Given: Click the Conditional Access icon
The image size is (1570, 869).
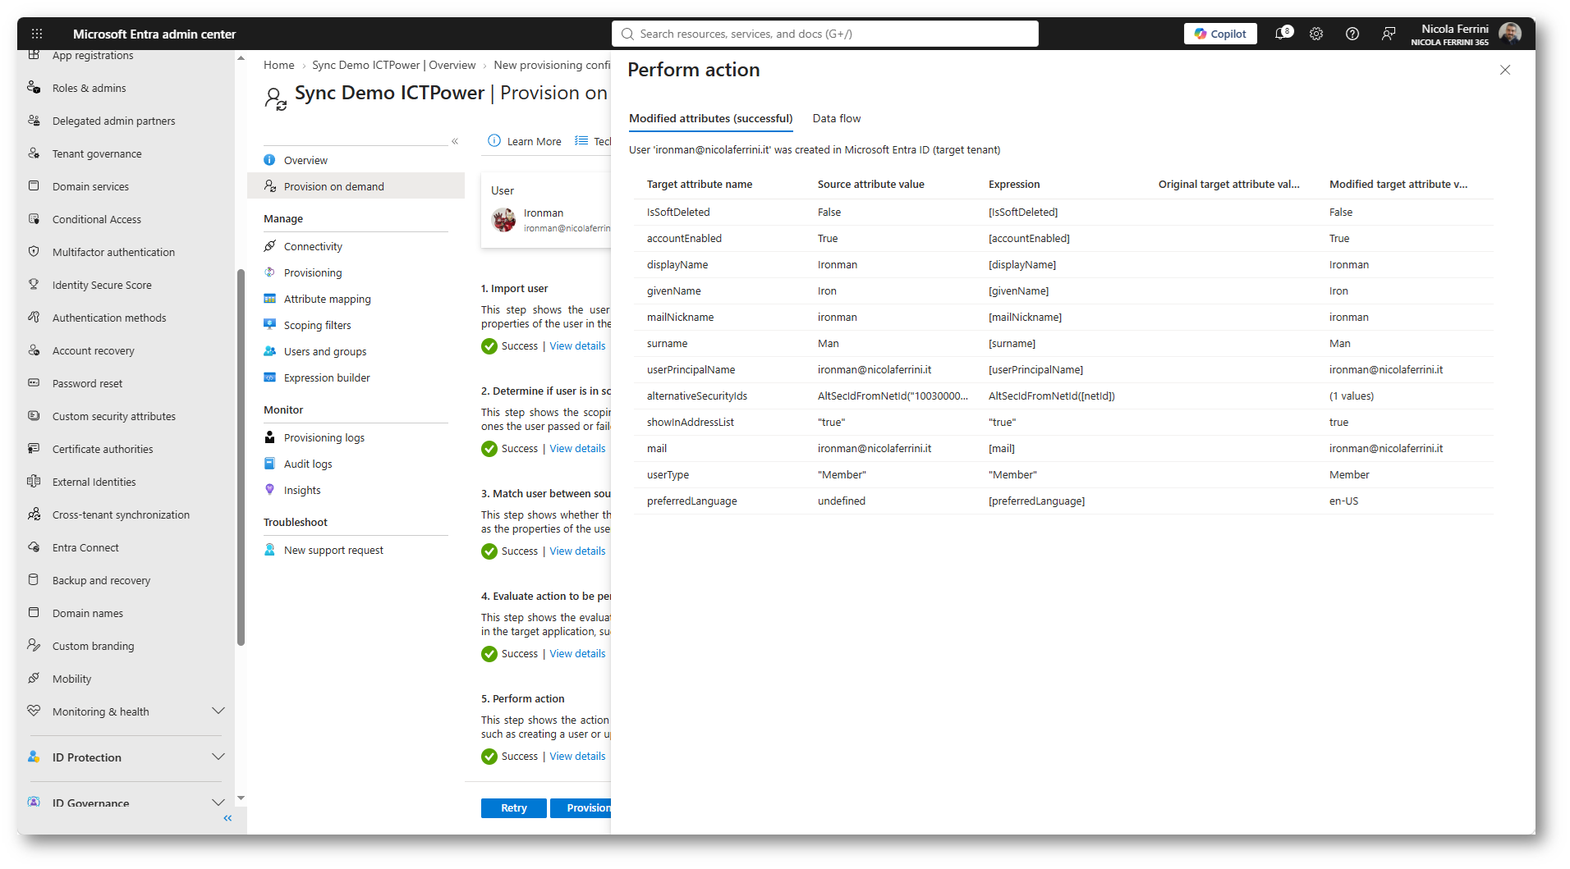Looking at the screenshot, I should pyautogui.click(x=34, y=219).
